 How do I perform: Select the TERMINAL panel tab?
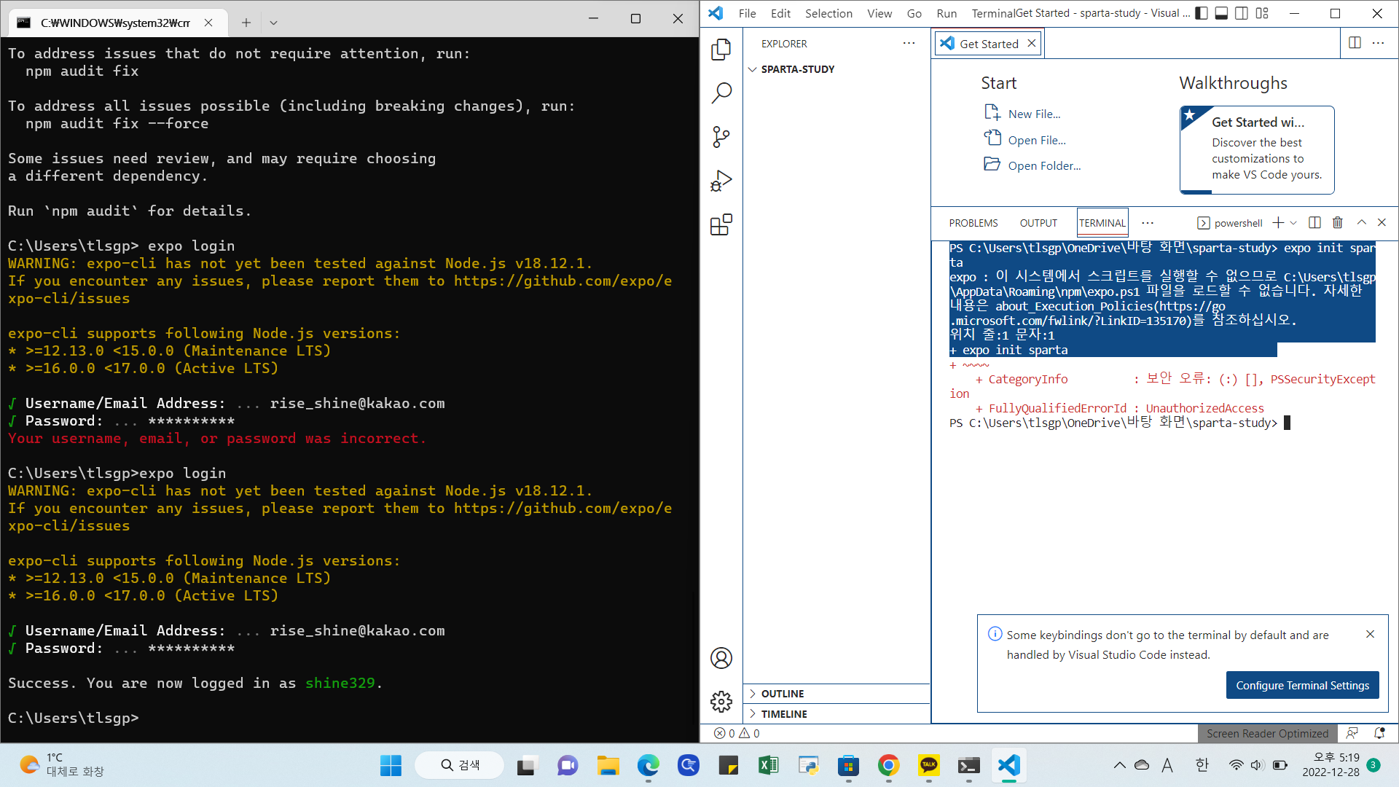(x=1102, y=223)
